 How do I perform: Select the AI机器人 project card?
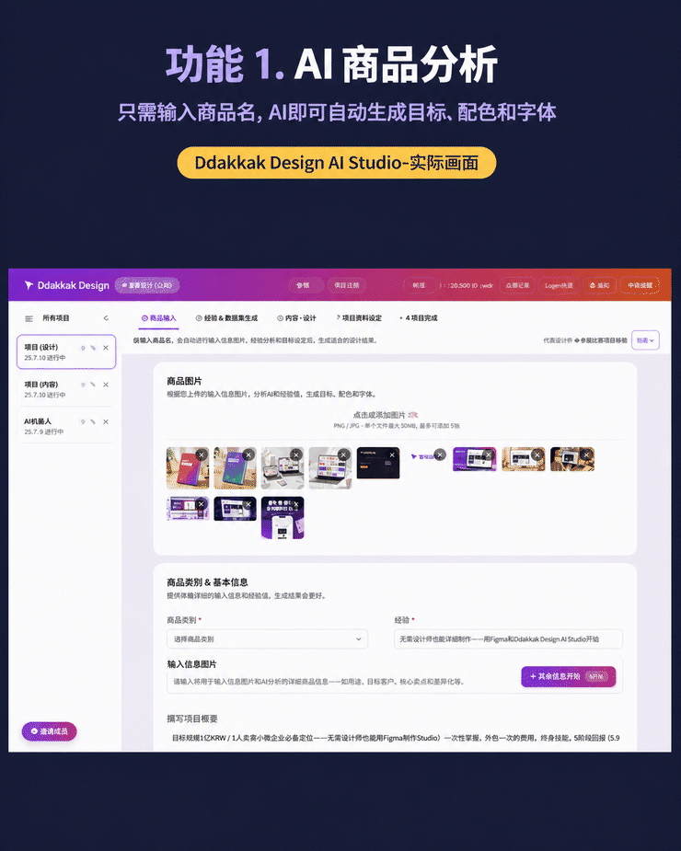pyautogui.click(x=66, y=426)
